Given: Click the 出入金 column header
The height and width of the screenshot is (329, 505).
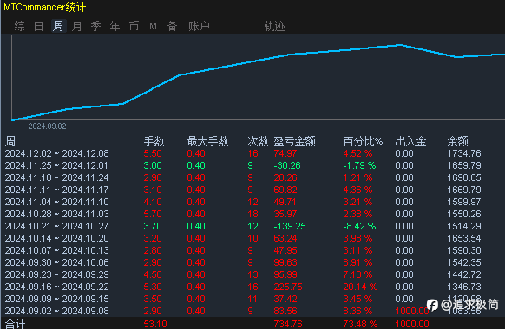Looking at the screenshot, I should [410, 141].
